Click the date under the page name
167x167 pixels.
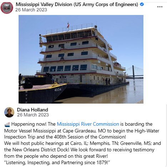[31, 10]
